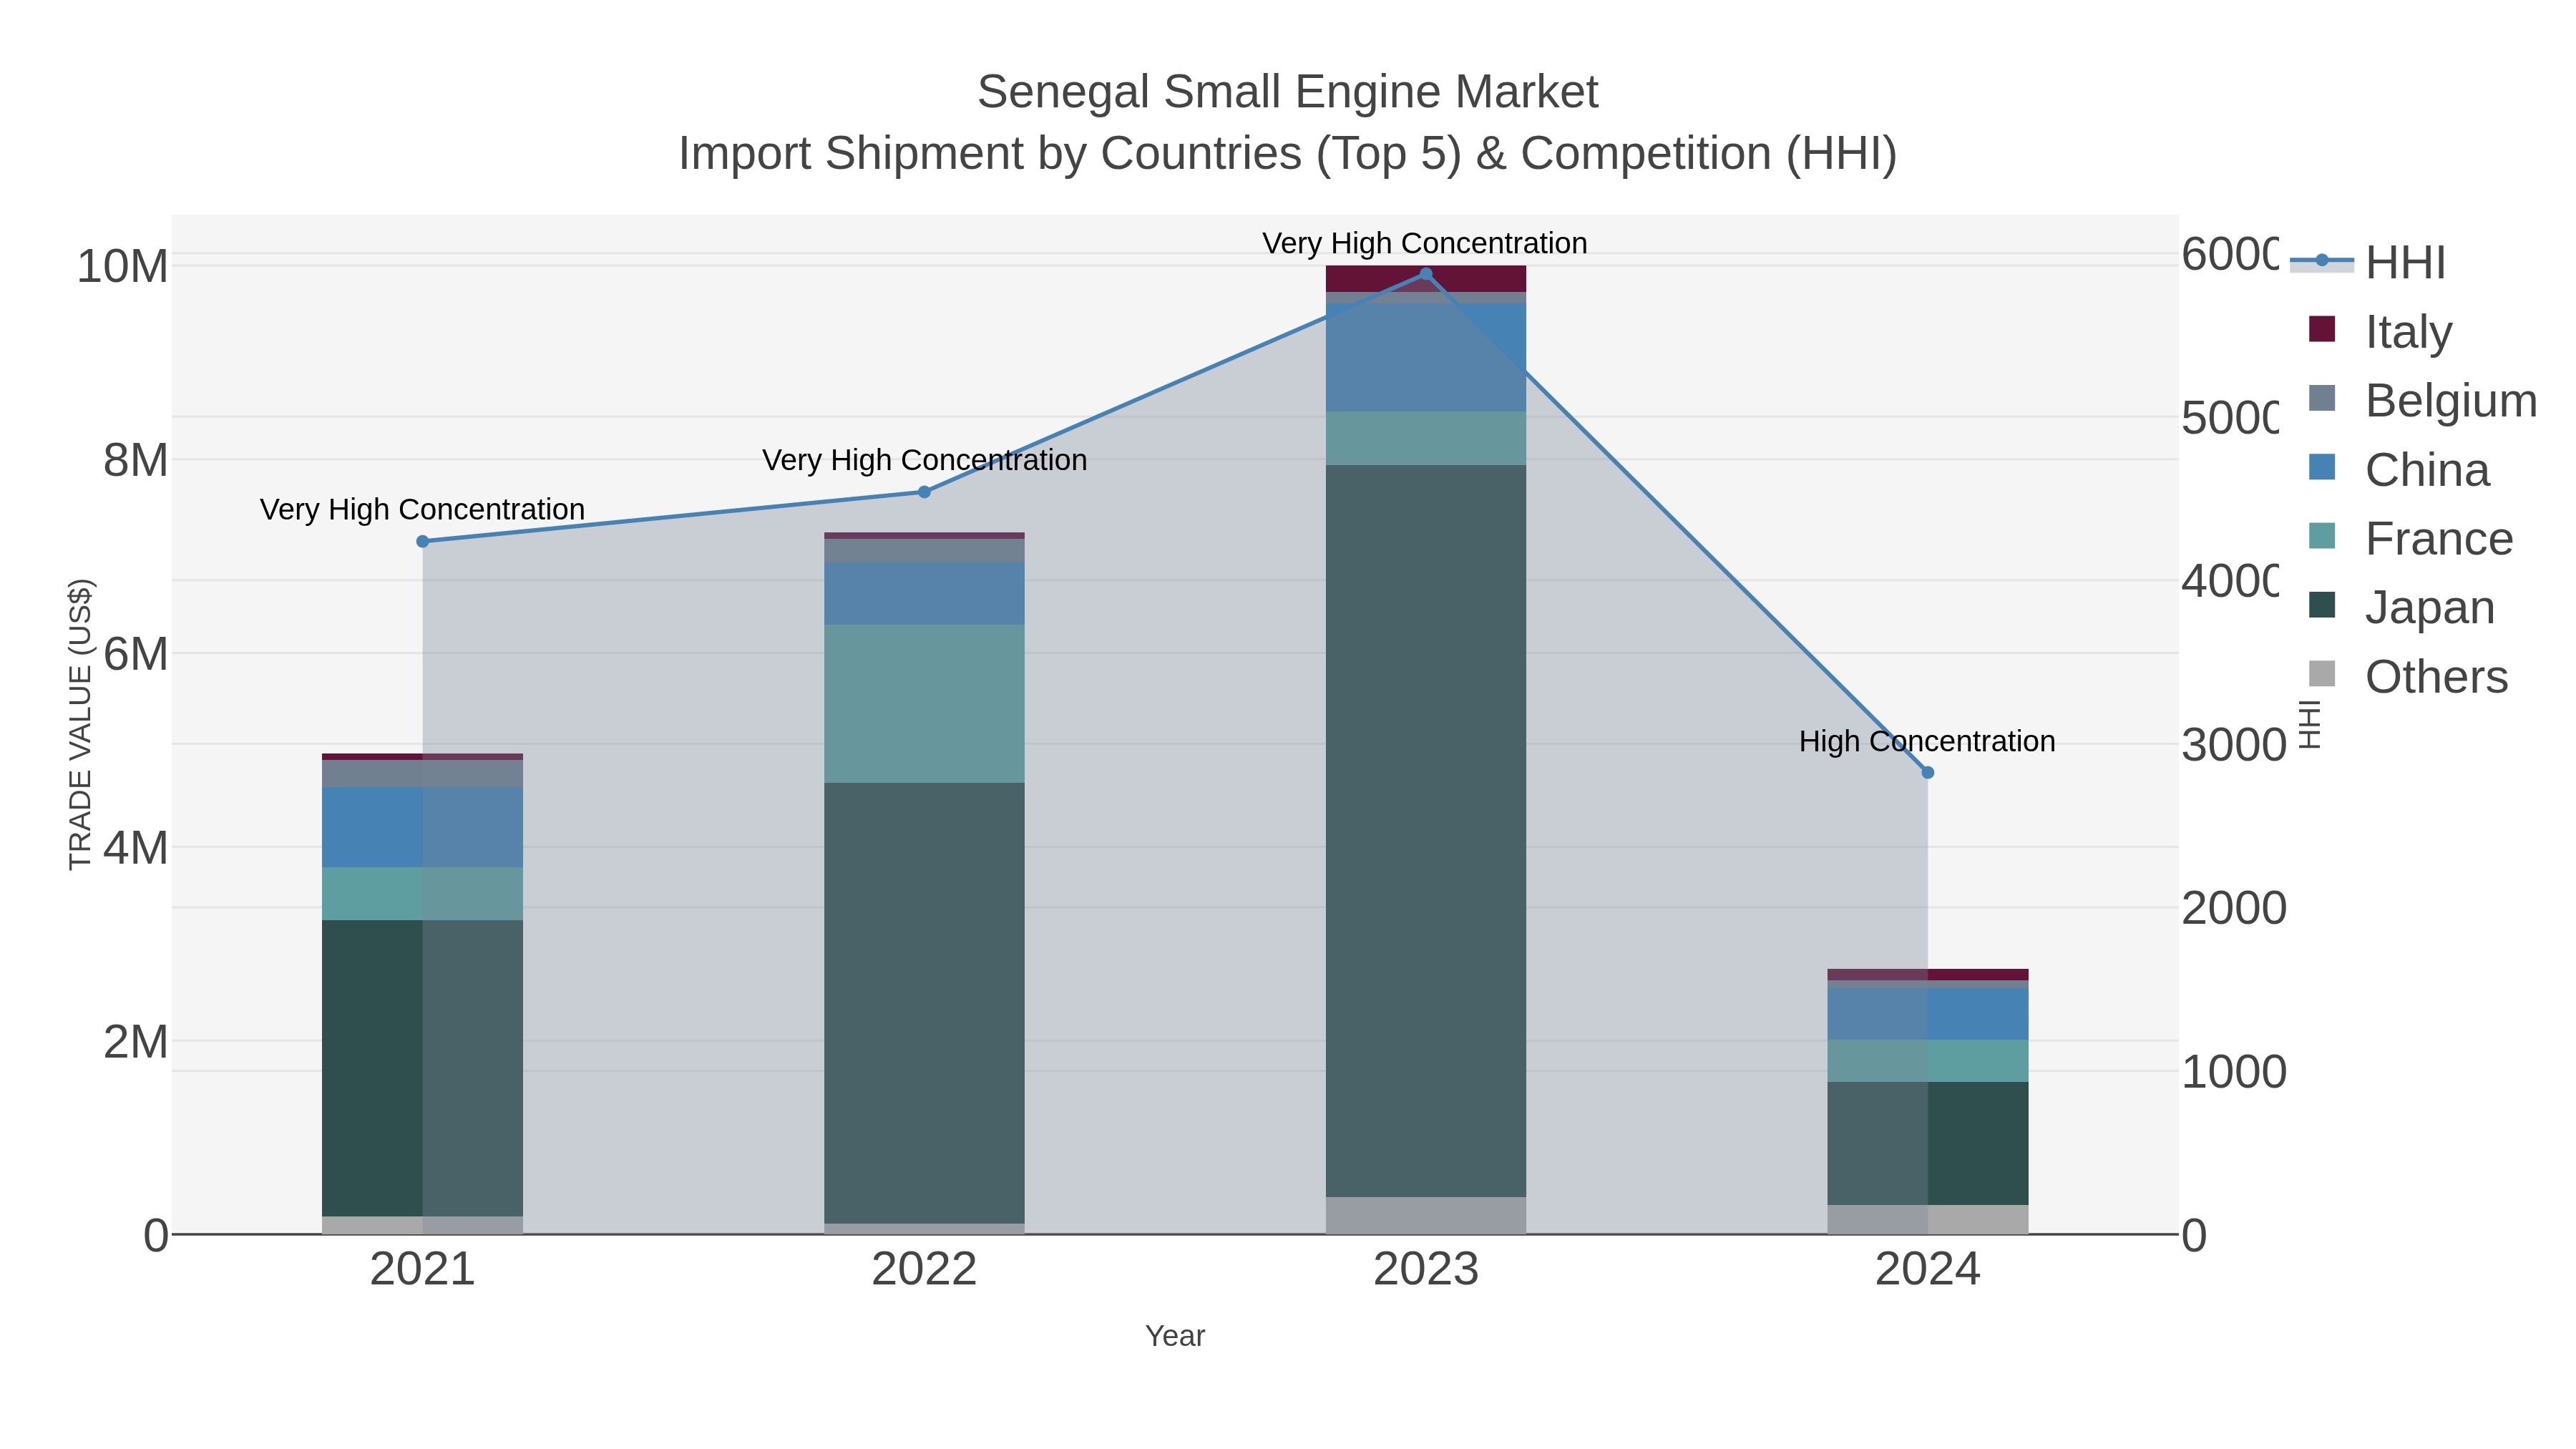Select the France segment in the 2022 bar
Screen dimensions: 2576x1449
click(x=924, y=704)
